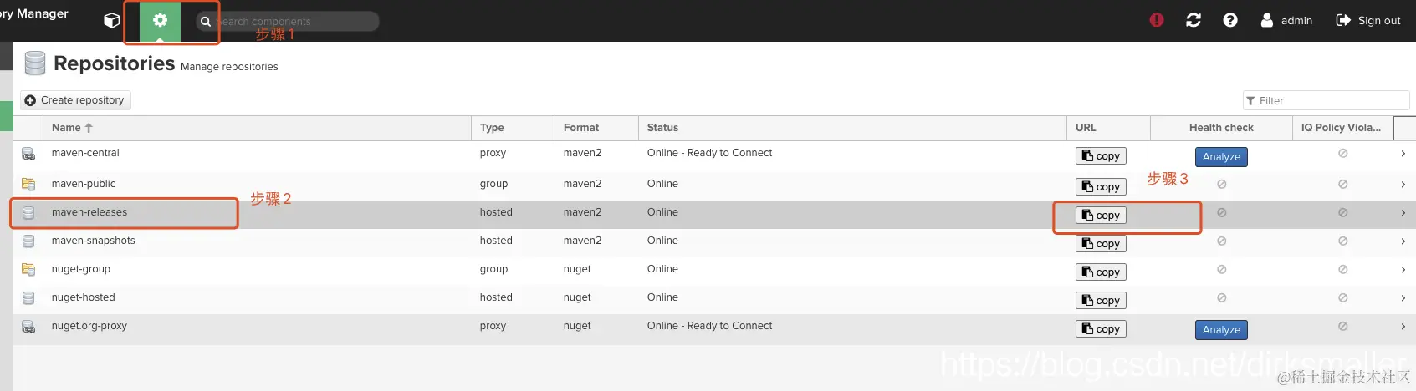Open the maven-public row arrow

pyautogui.click(x=1403, y=185)
